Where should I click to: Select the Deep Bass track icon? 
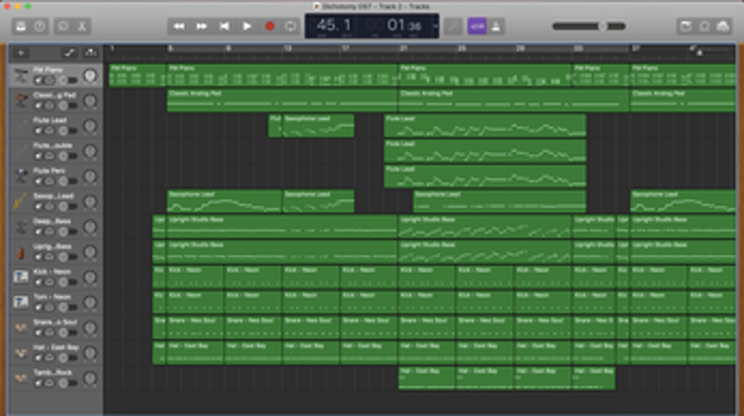pos(20,227)
